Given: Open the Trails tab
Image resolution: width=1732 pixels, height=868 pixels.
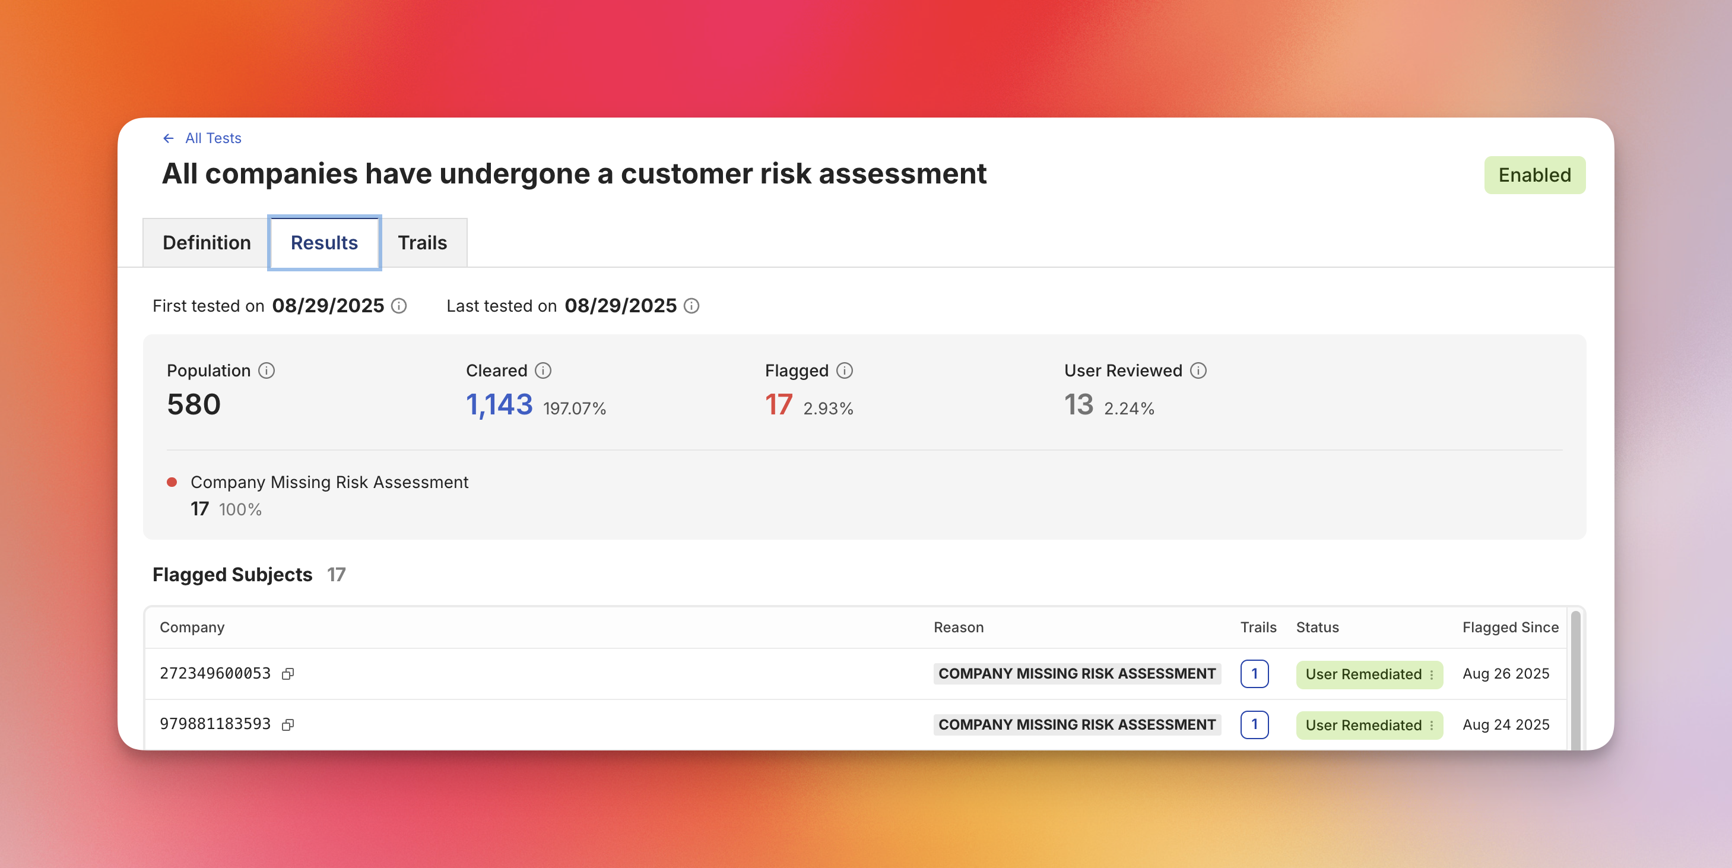Looking at the screenshot, I should pos(422,243).
